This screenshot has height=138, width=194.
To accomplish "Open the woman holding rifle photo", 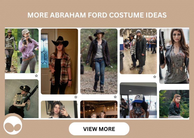I will click(174, 56).
